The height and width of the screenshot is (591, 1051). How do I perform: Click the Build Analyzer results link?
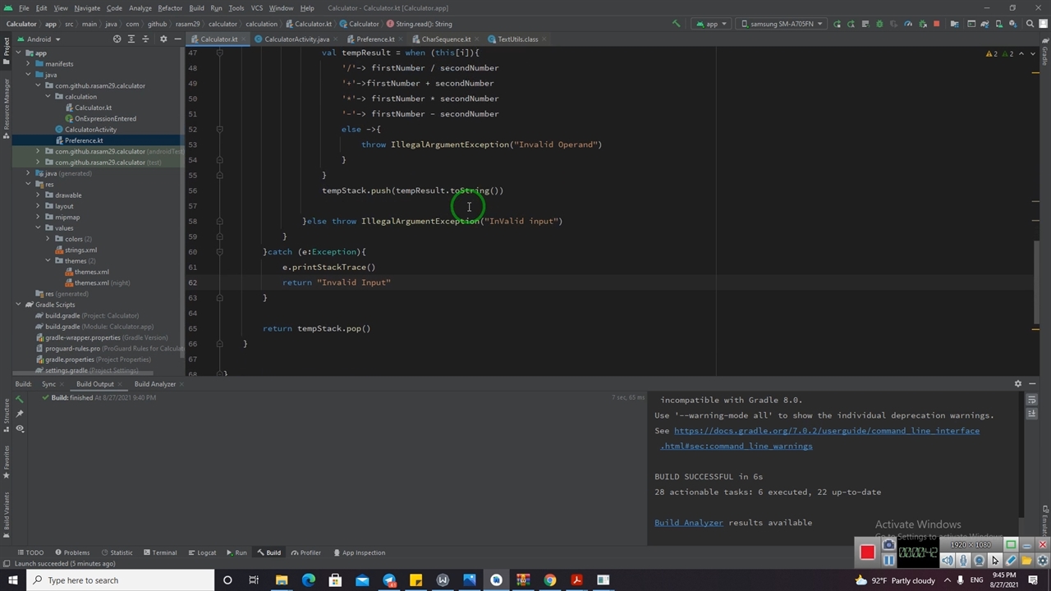(688, 523)
